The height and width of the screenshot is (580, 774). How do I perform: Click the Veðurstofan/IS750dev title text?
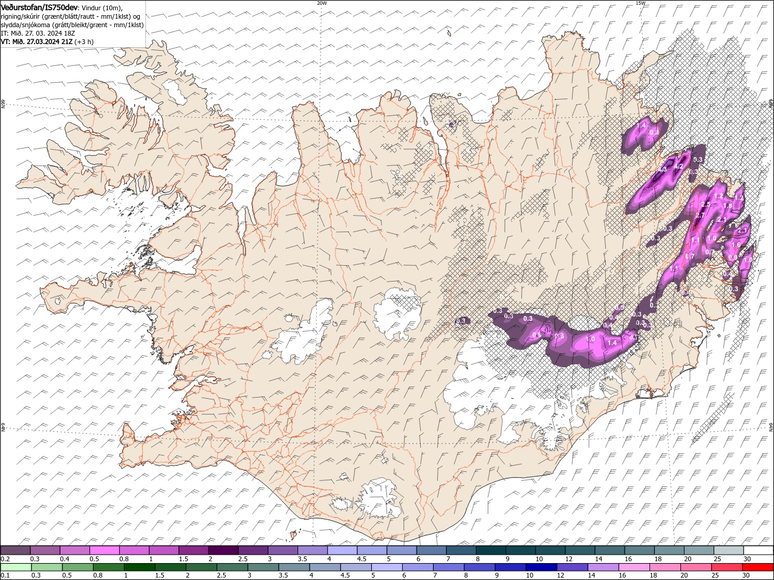click(x=39, y=7)
